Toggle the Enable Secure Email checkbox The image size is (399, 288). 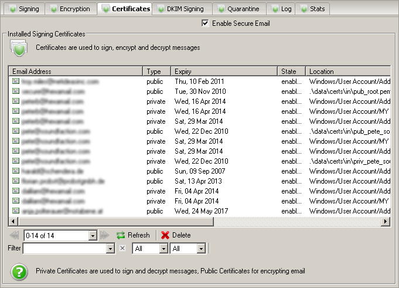pos(205,23)
